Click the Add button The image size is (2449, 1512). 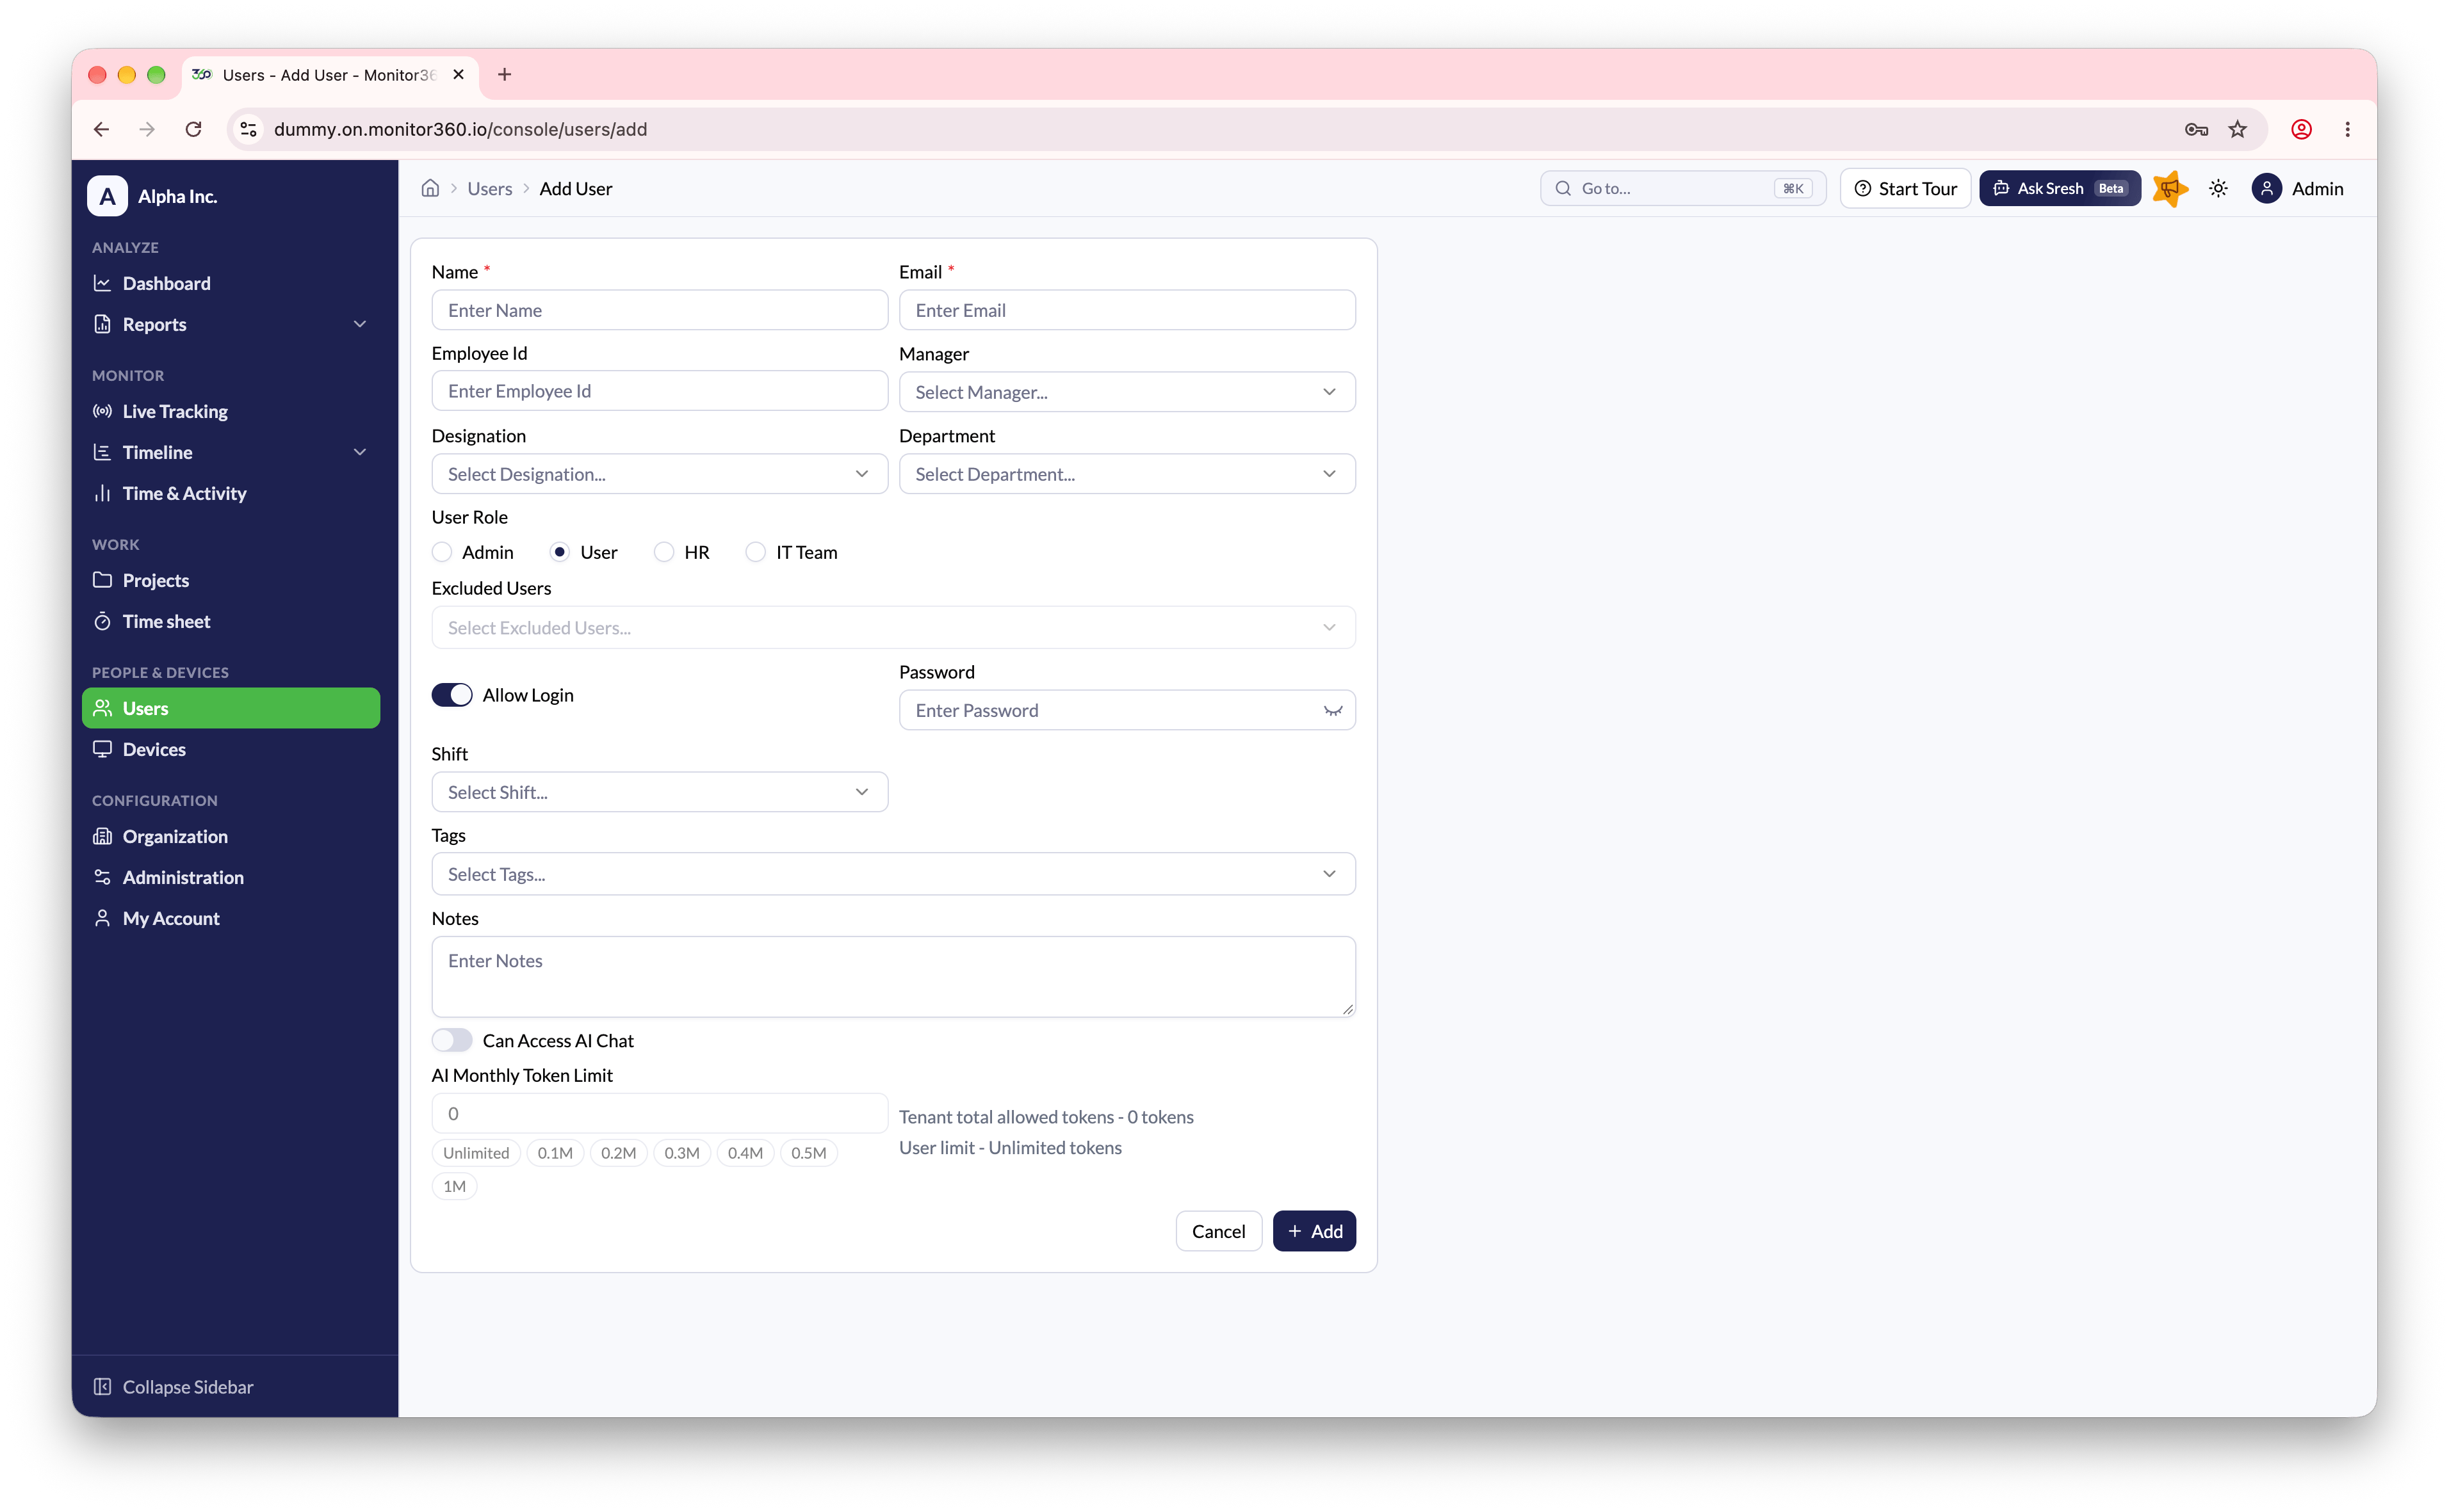[x=1315, y=1231]
